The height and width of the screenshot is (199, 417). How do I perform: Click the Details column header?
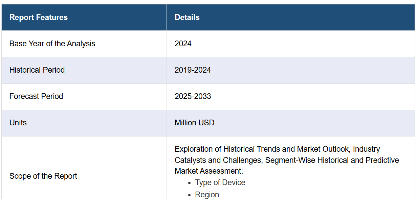point(187,17)
